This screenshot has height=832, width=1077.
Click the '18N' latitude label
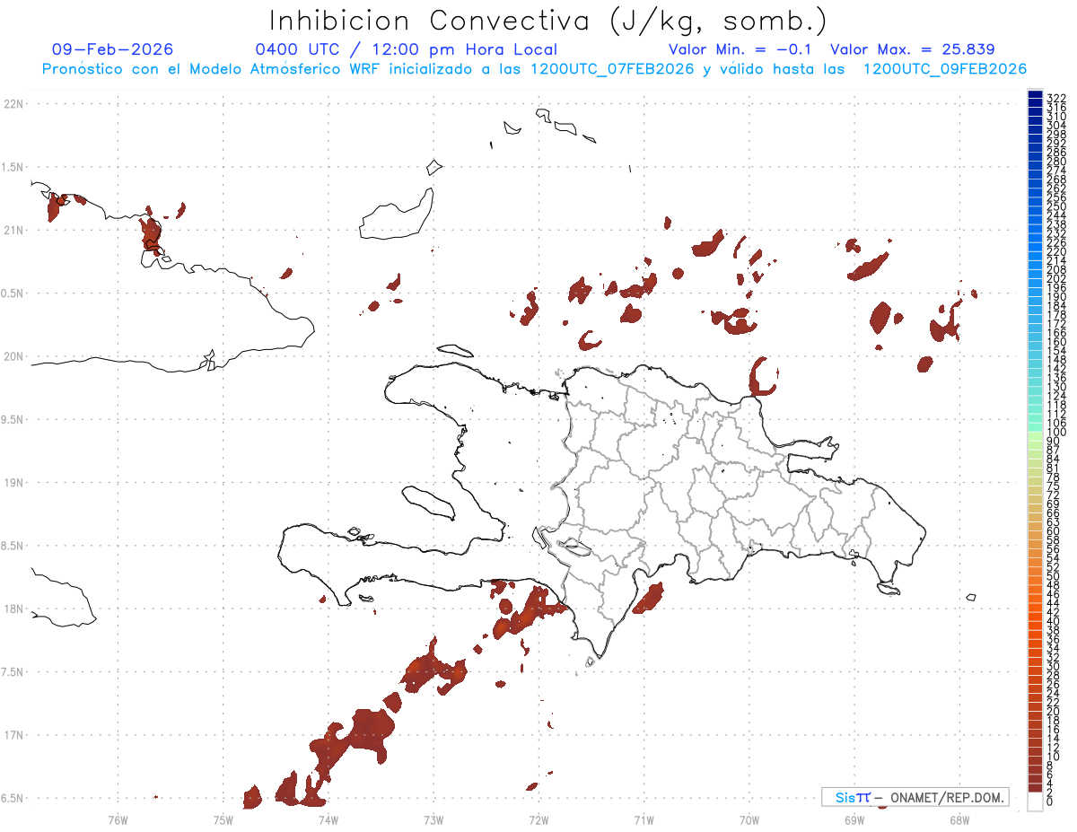click(13, 609)
